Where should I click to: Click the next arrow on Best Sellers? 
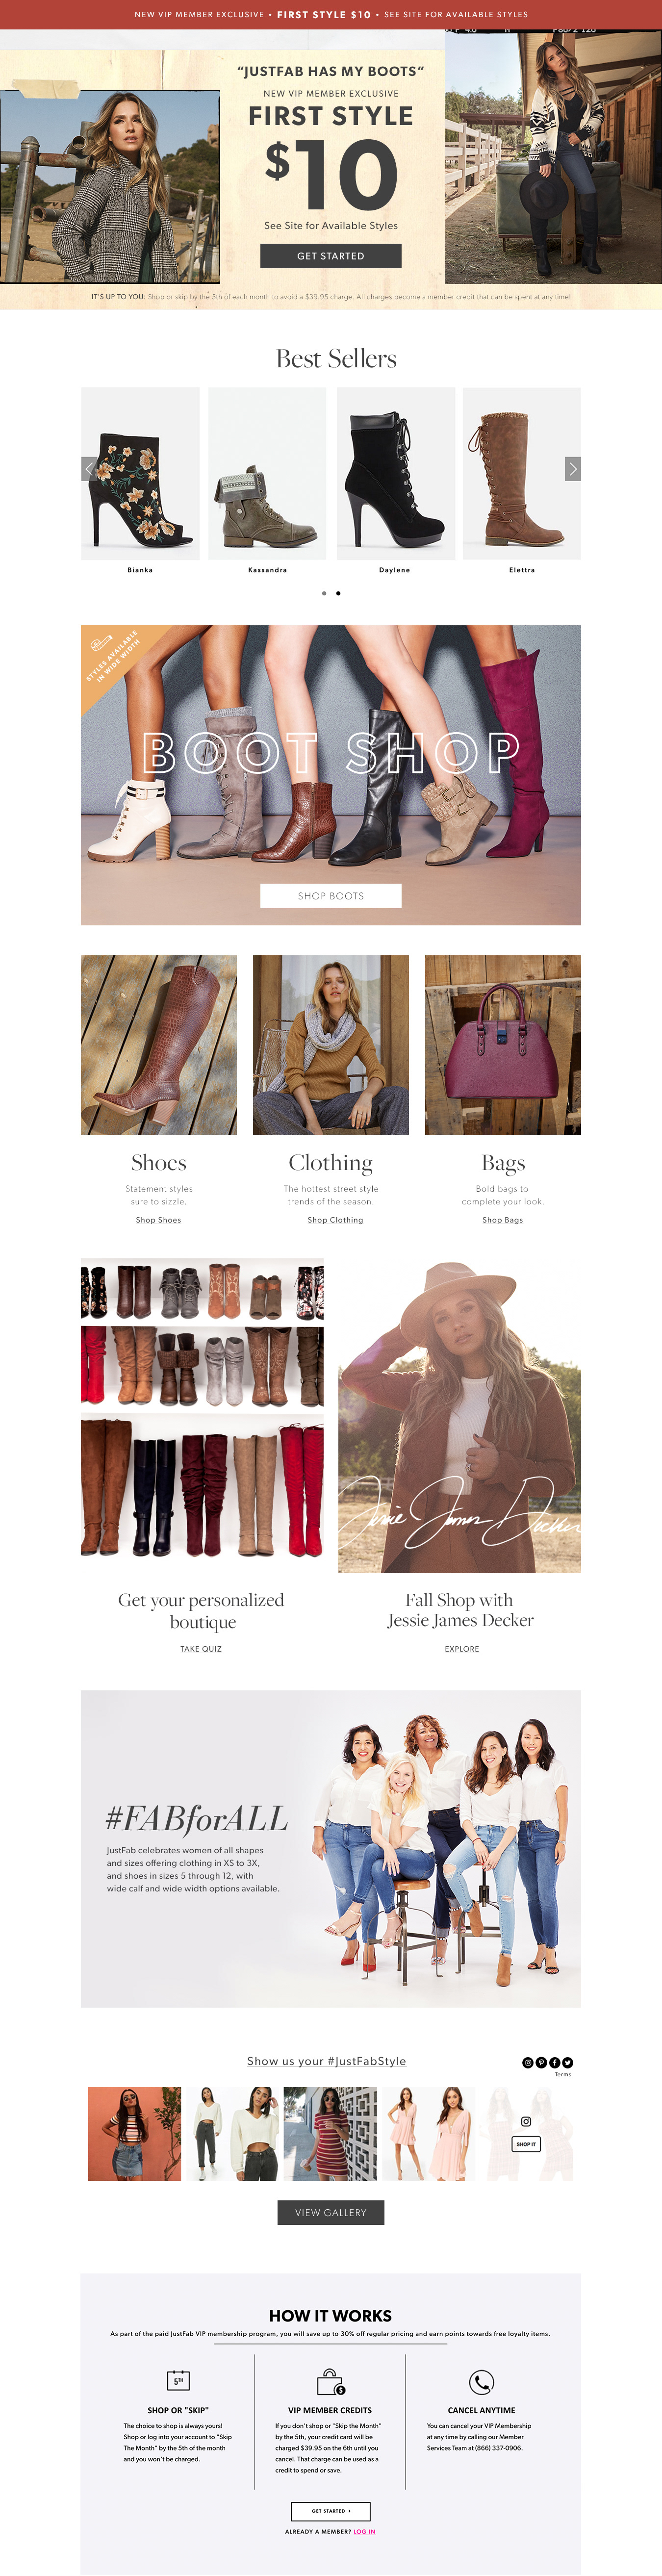point(573,468)
